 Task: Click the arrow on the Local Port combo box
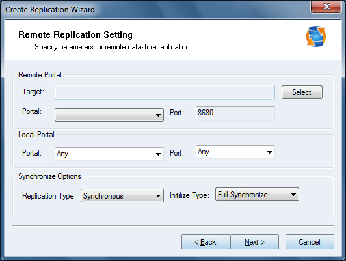tap(269, 152)
